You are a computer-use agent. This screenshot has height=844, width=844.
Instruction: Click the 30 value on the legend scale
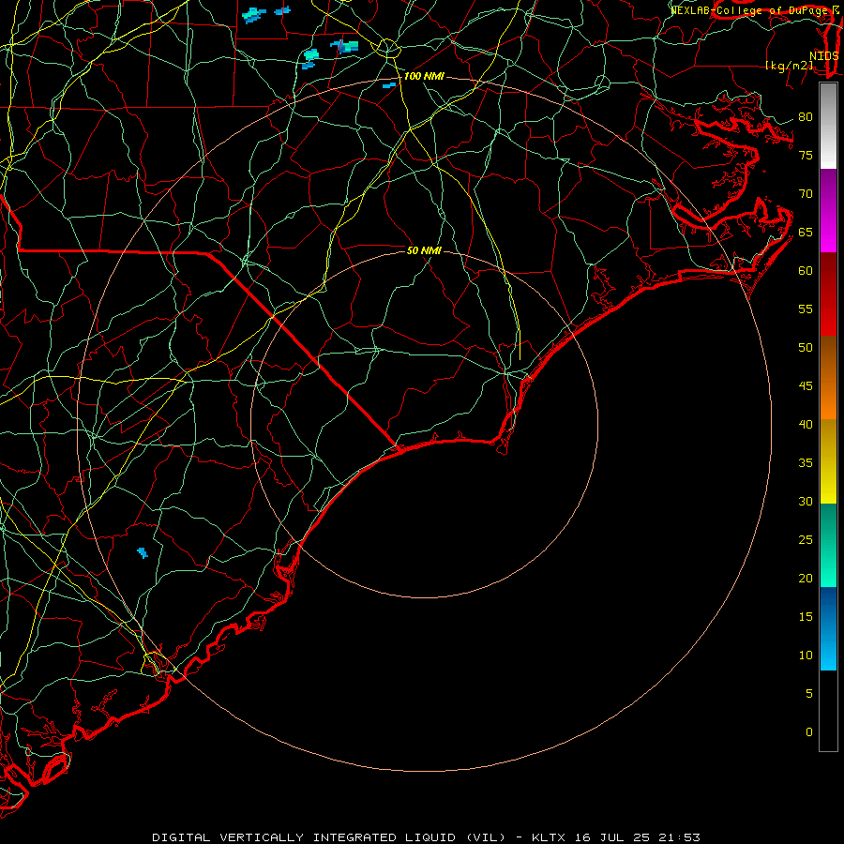(806, 502)
